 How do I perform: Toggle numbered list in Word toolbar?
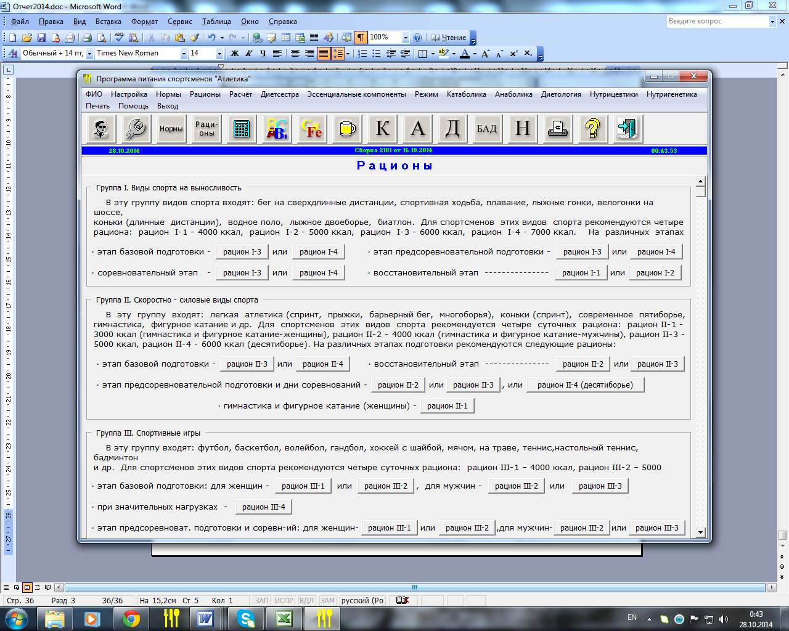pyautogui.click(x=362, y=54)
